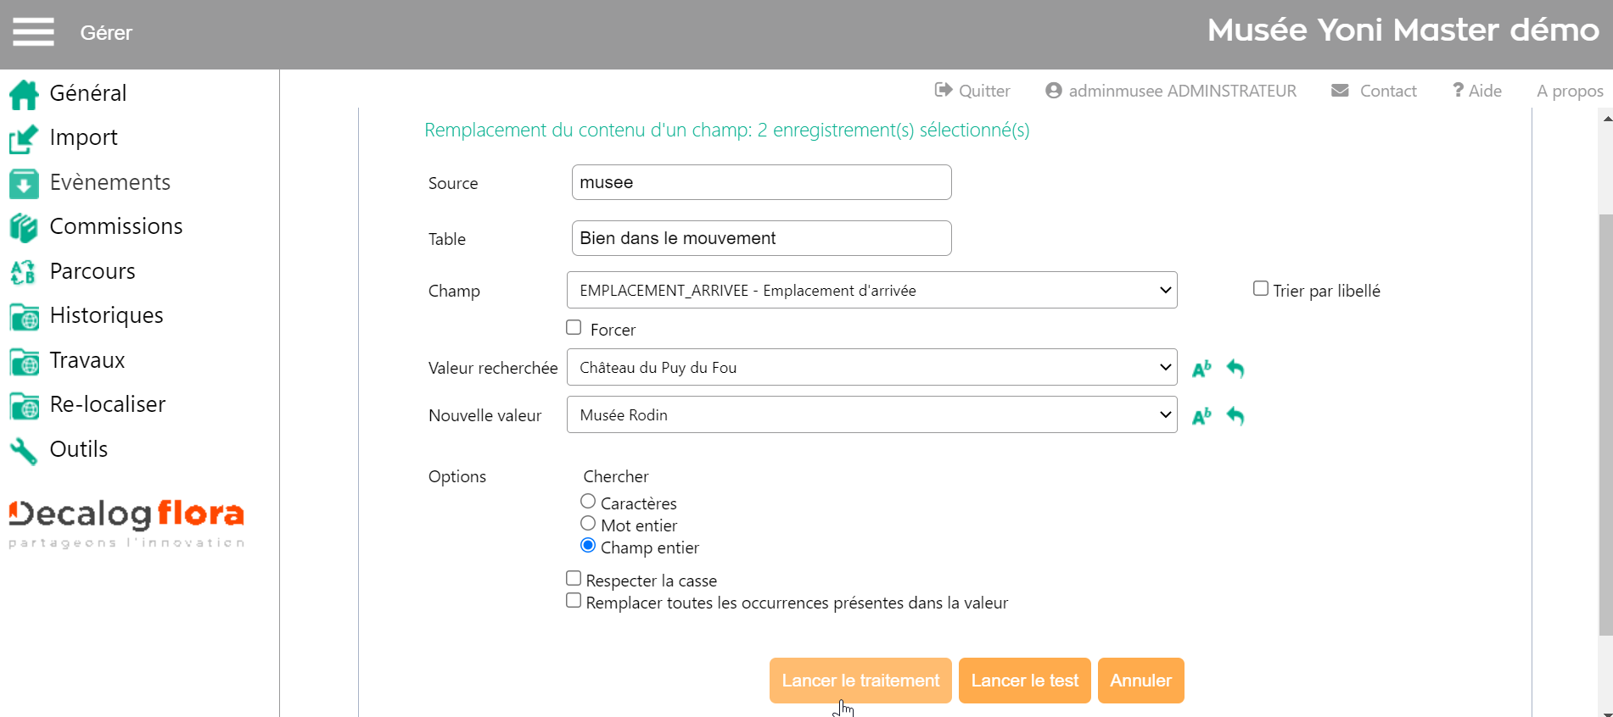Check Remplacer toutes les occurrences option
This screenshot has height=717, width=1613.
574,600
